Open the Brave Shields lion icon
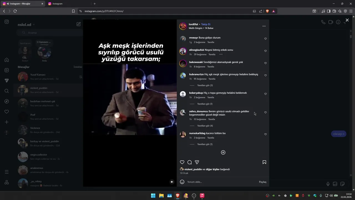The height and width of the screenshot is (200, 355). [x=267, y=11]
